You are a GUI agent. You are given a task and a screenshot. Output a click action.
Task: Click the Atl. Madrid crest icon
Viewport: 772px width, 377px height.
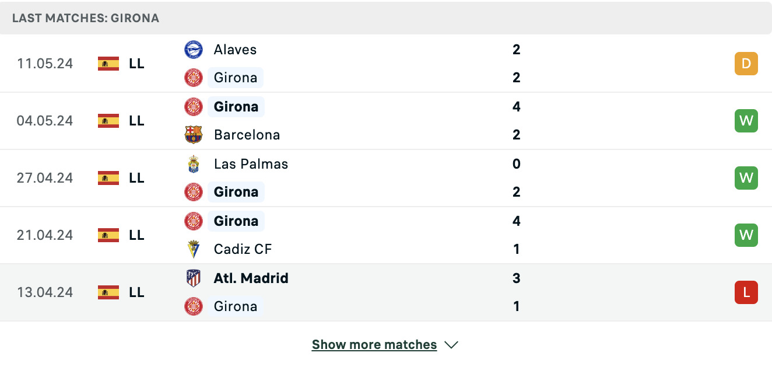point(194,278)
